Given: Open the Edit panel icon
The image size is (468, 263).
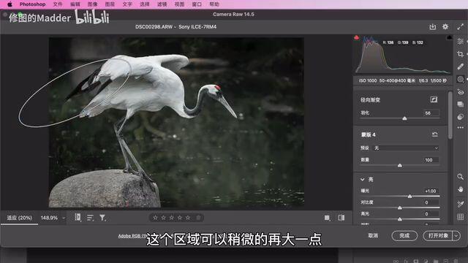Looking at the screenshot, I should [x=460, y=42].
